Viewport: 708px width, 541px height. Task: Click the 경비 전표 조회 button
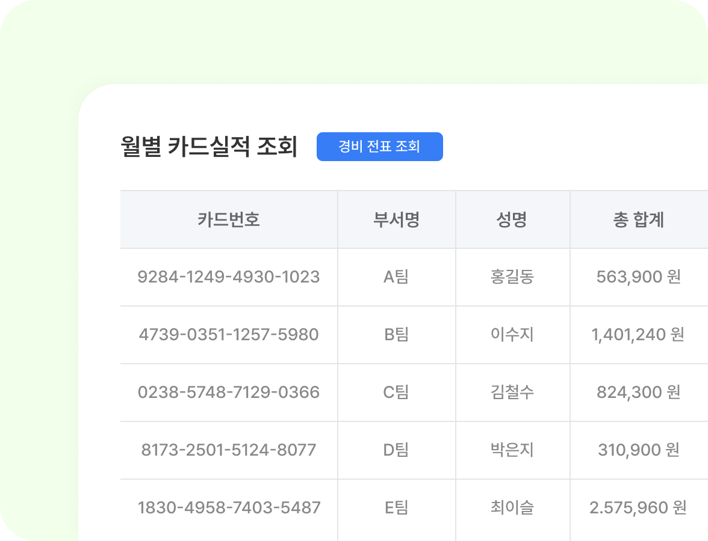pyautogui.click(x=380, y=146)
